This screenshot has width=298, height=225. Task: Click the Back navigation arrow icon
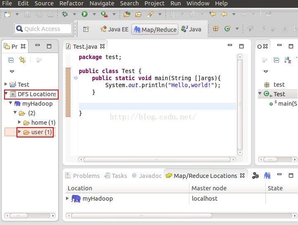click(224, 14)
